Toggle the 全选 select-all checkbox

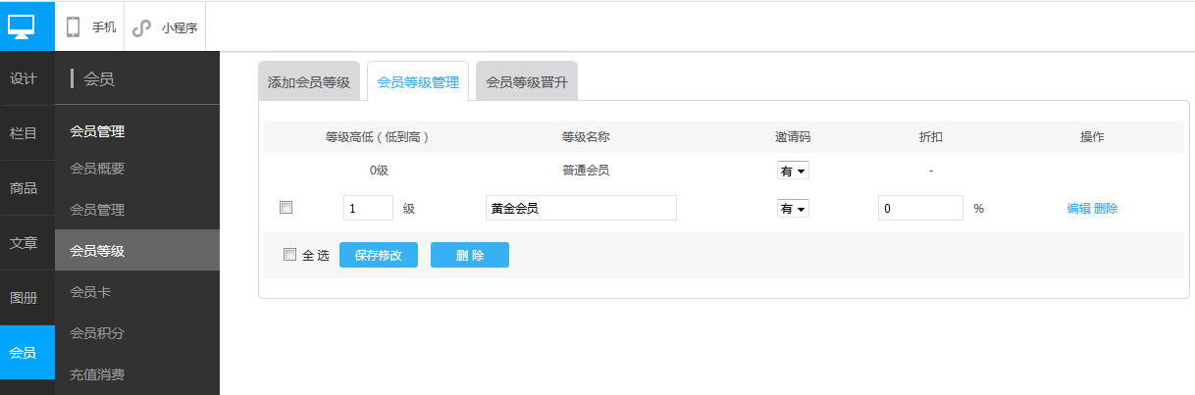(289, 255)
